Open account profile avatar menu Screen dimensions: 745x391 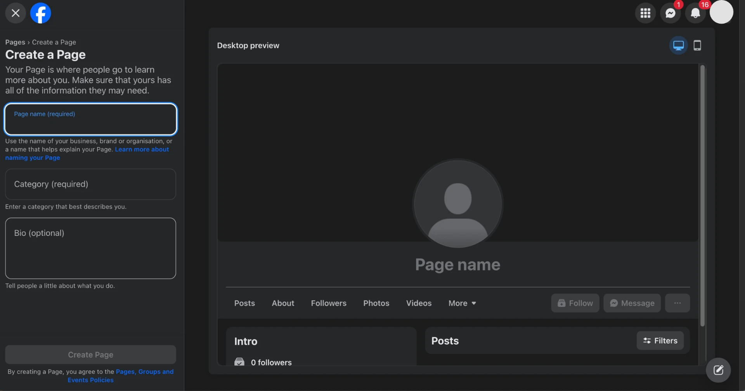pos(721,12)
